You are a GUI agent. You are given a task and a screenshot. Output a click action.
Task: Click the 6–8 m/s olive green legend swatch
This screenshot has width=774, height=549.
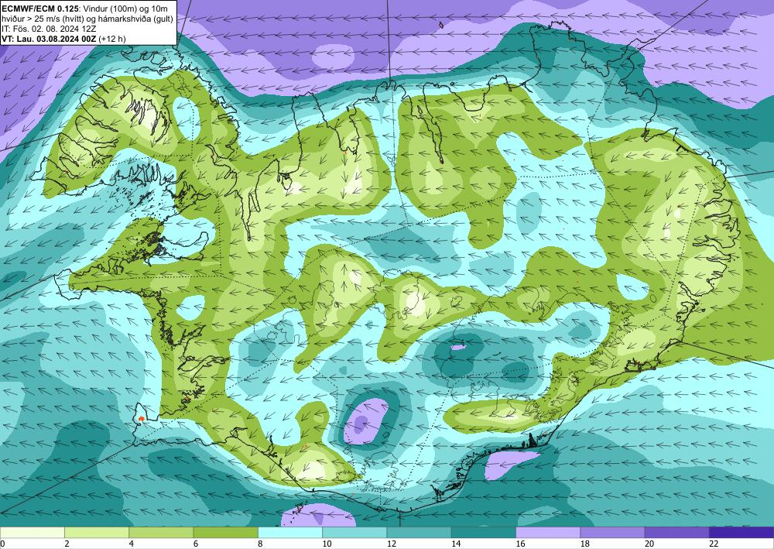(x=225, y=533)
